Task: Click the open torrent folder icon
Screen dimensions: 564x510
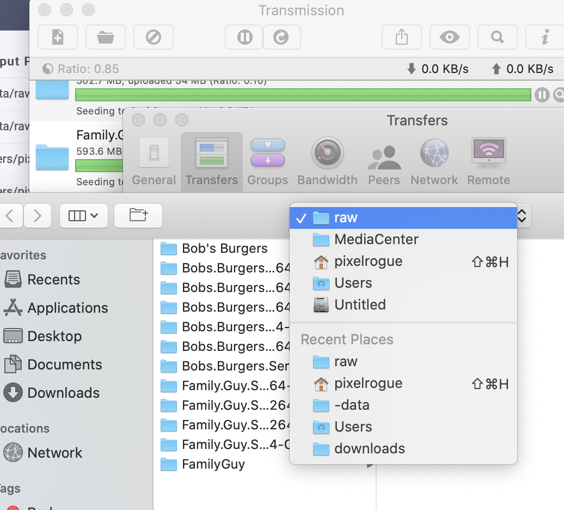Action: pyautogui.click(x=106, y=37)
